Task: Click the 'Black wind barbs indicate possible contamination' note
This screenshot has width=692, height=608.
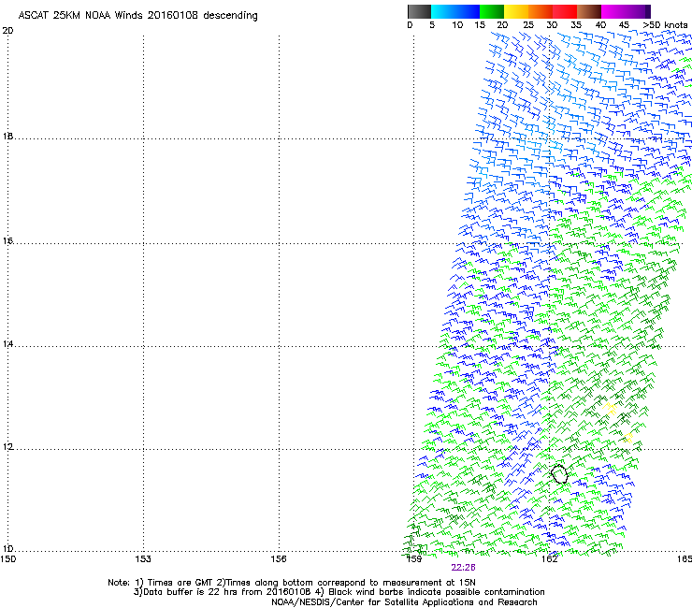Action: 437,592
